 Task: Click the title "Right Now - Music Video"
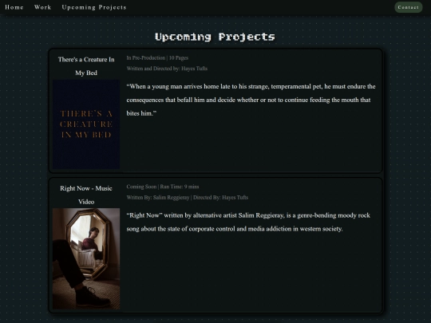[86, 195]
